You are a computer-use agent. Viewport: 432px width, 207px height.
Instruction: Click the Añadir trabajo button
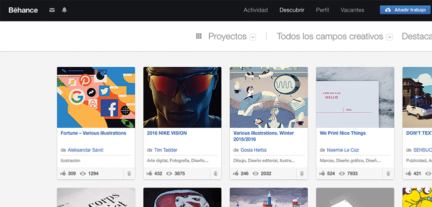pos(406,10)
